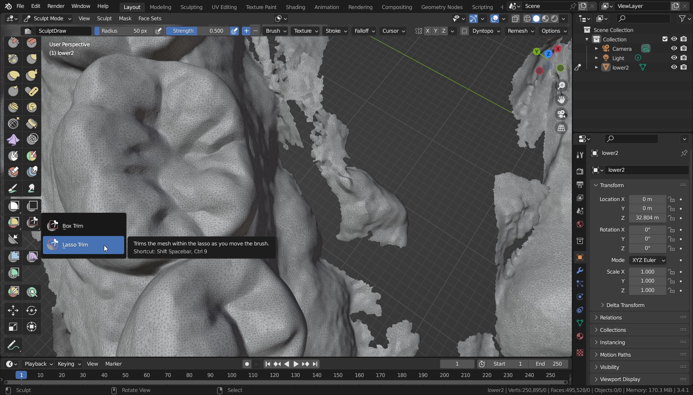The image size is (693, 395).
Task: Jump to the end frame
Action: (x=315, y=364)
